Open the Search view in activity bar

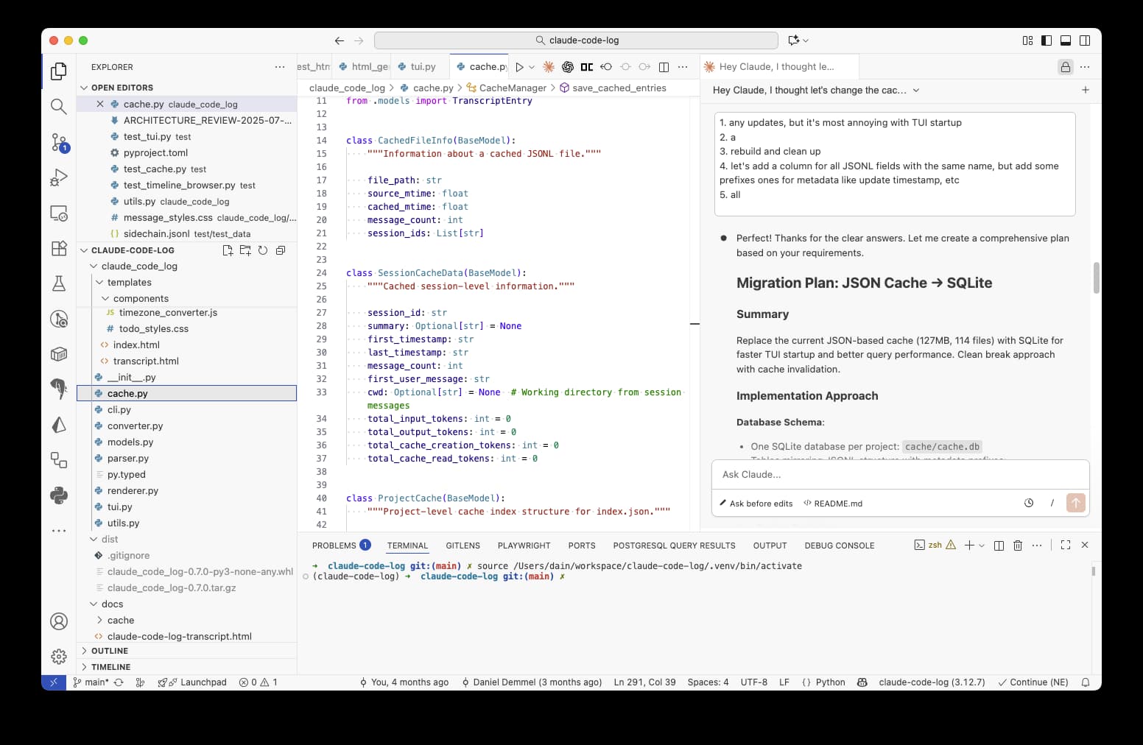59,106
